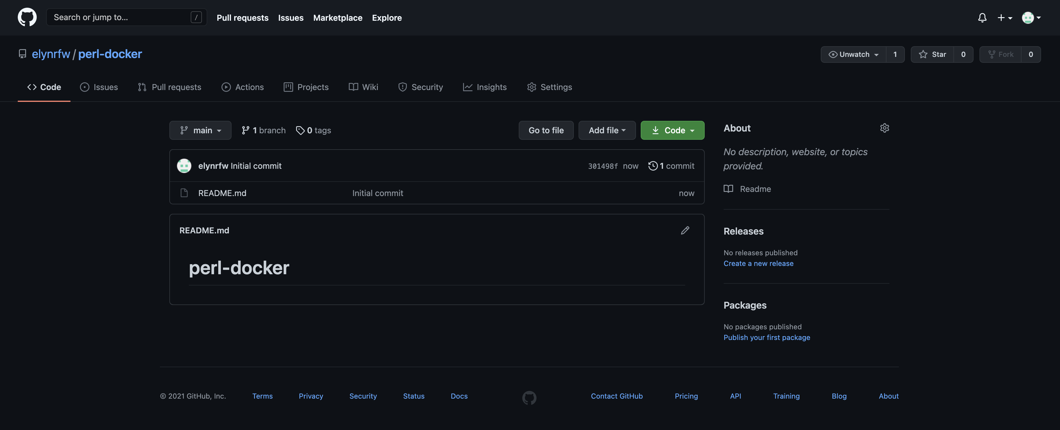Jump to Readme from About sidebar
Viewport: 1060px width, 430px height.
[x=747, y=189]
